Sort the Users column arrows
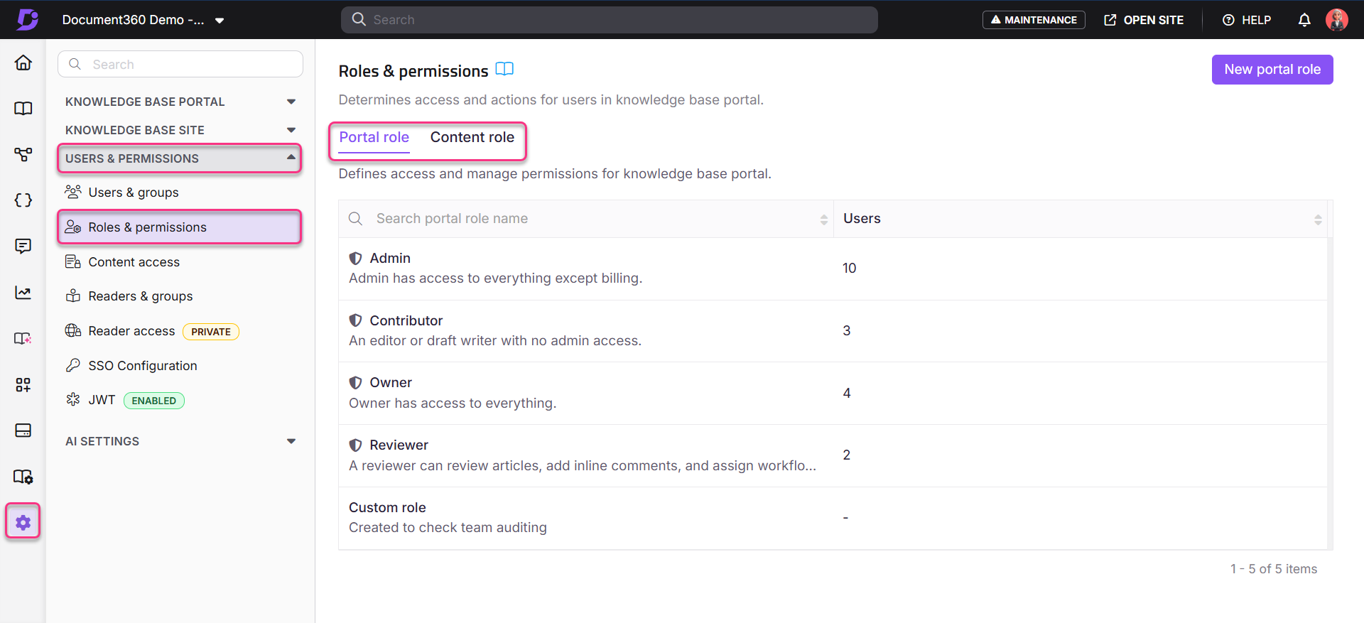This screenshot has height=623, width=1364. pyautogui.click(x=1318, y=220)
